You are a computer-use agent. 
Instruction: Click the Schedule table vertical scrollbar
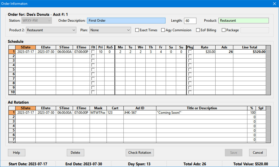click(268, 70)
